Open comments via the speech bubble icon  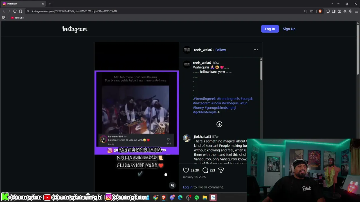[x=205, y=170]
